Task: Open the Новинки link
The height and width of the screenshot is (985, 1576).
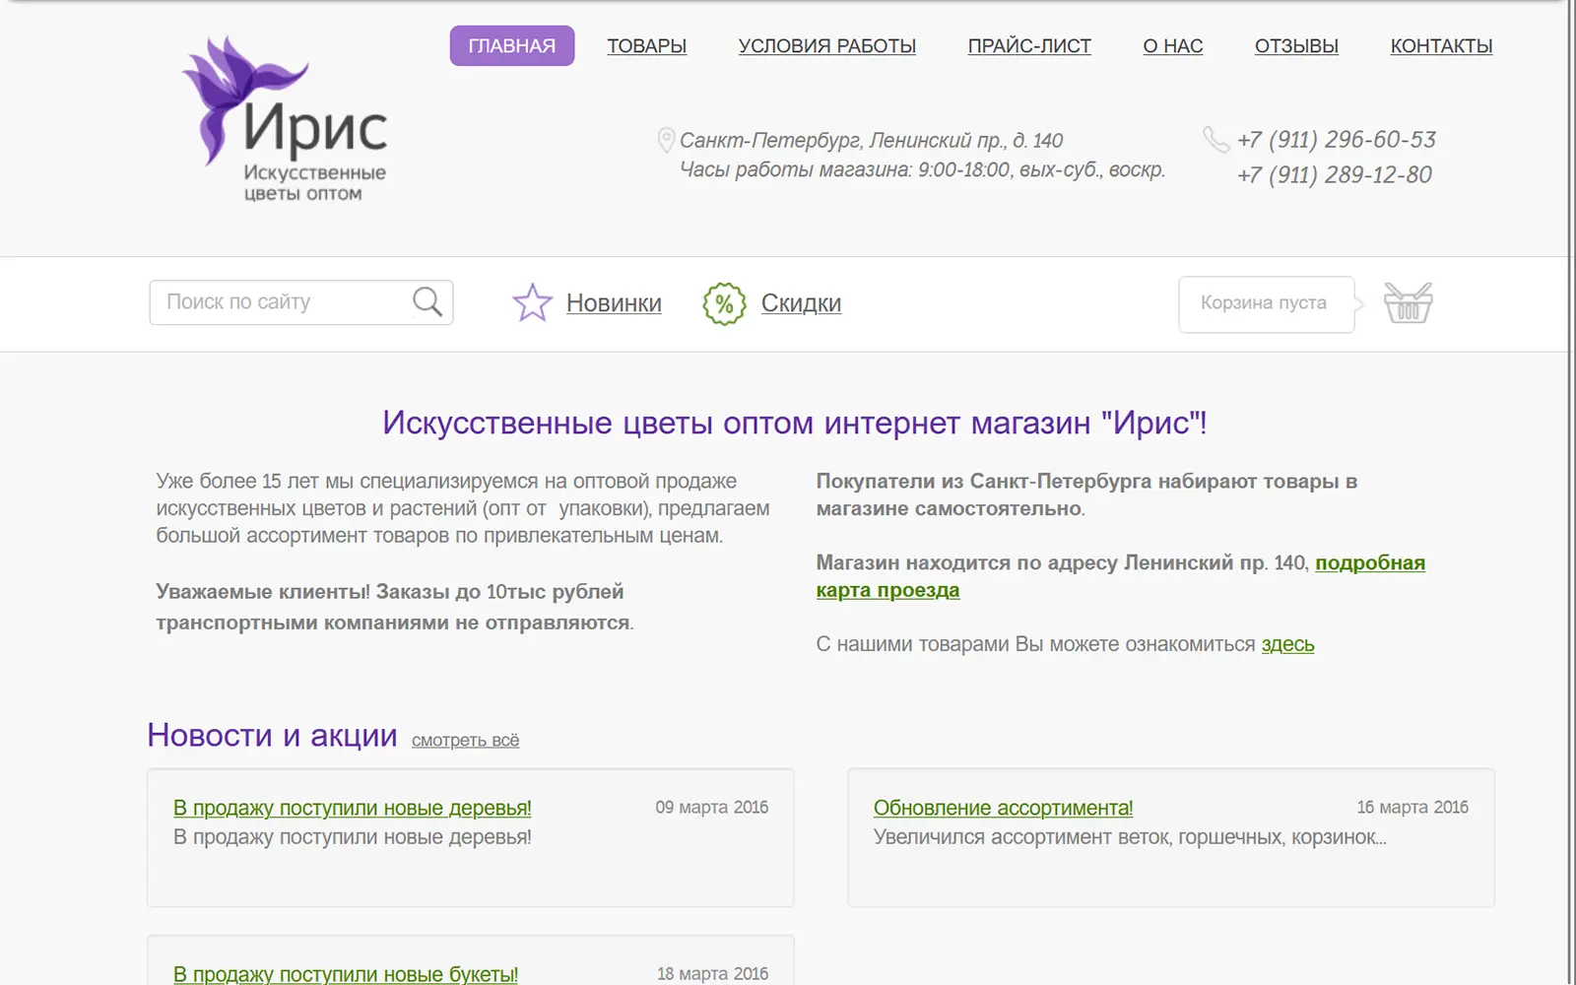Action: [x=614, y=303]
